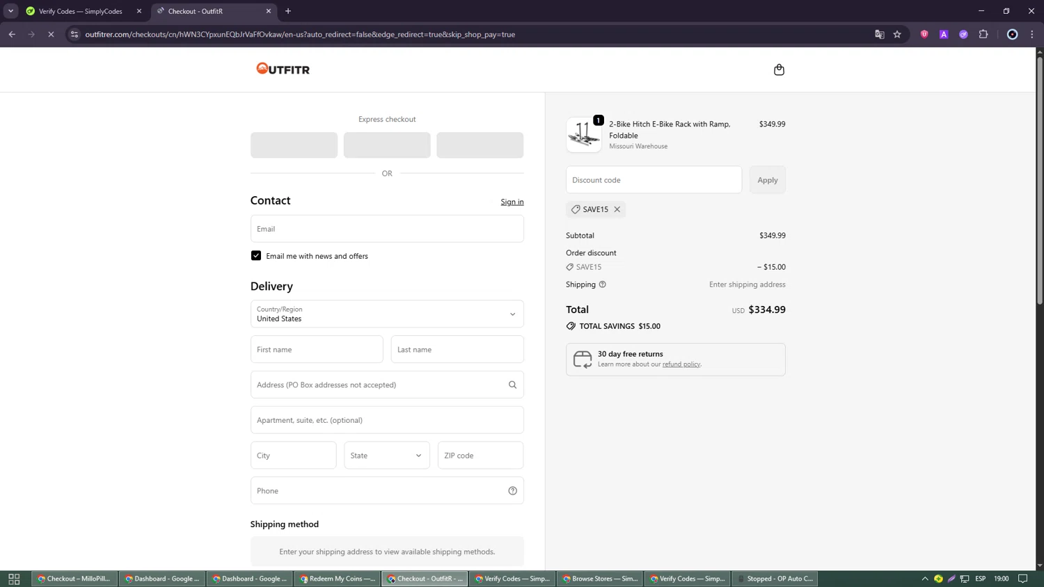Image resolution: width=1044 pixels, height=587 pixels.
Task: Click the third express checkout button
Action: click(x=480, y=145)
